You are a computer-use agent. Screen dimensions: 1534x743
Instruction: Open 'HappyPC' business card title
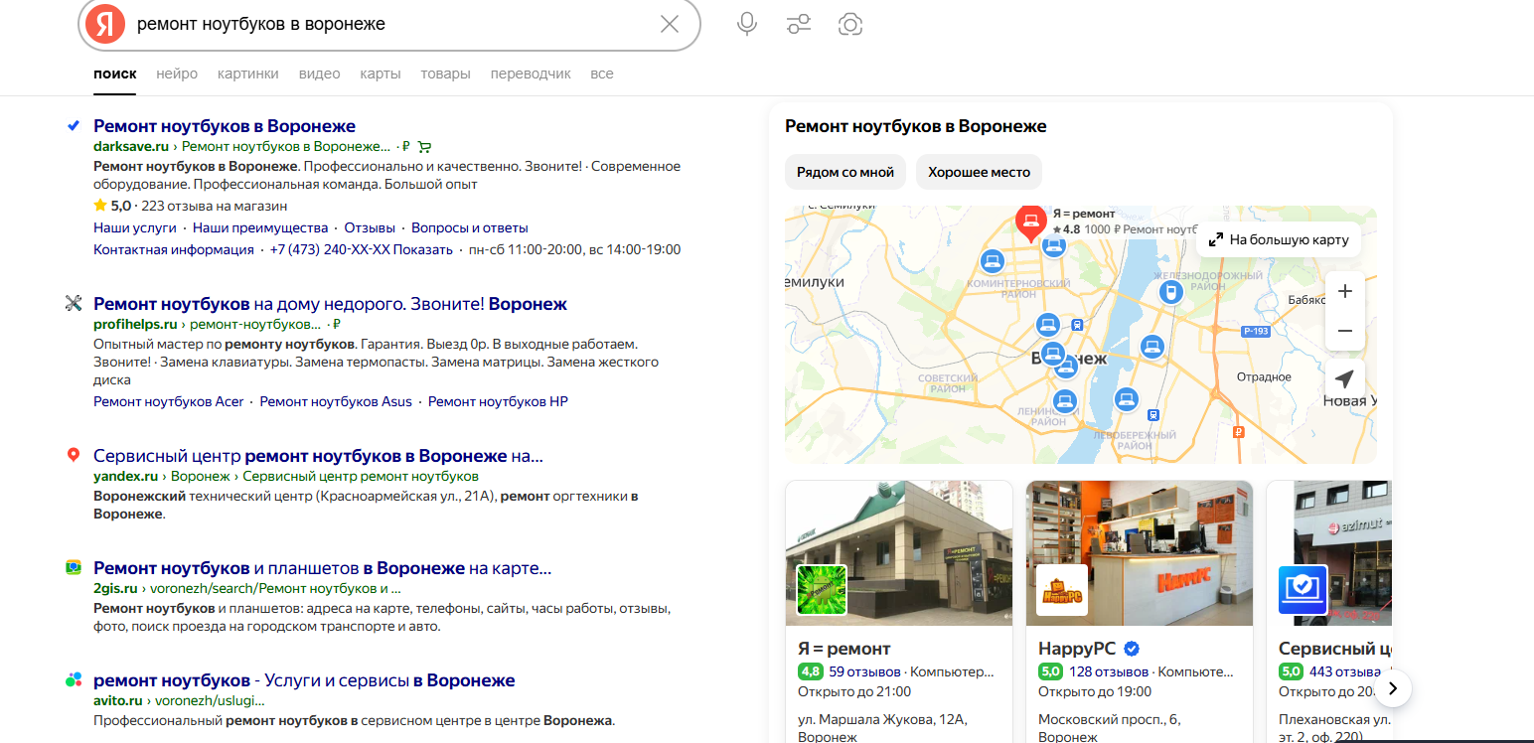tap(1078, 649)
